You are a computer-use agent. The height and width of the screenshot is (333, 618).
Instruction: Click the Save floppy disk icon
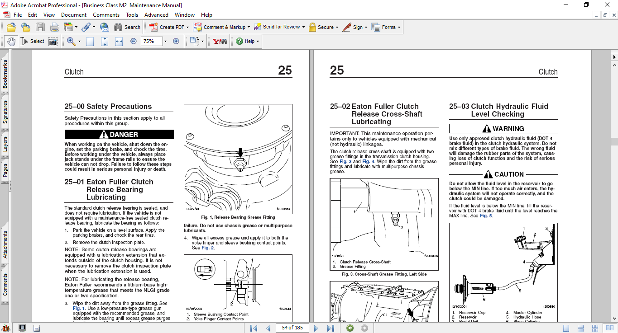pyautogui.click(x=40, y=27)
